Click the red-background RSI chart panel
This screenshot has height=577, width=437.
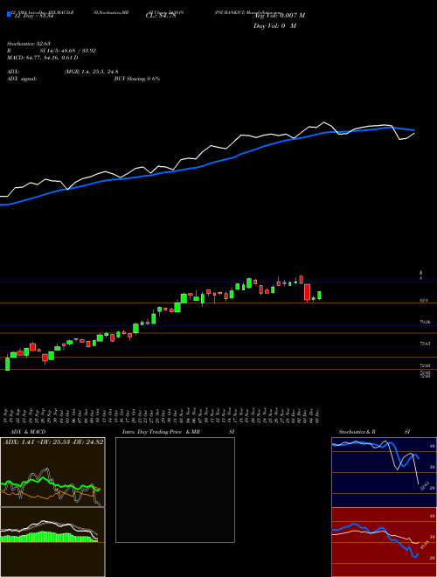384,542
